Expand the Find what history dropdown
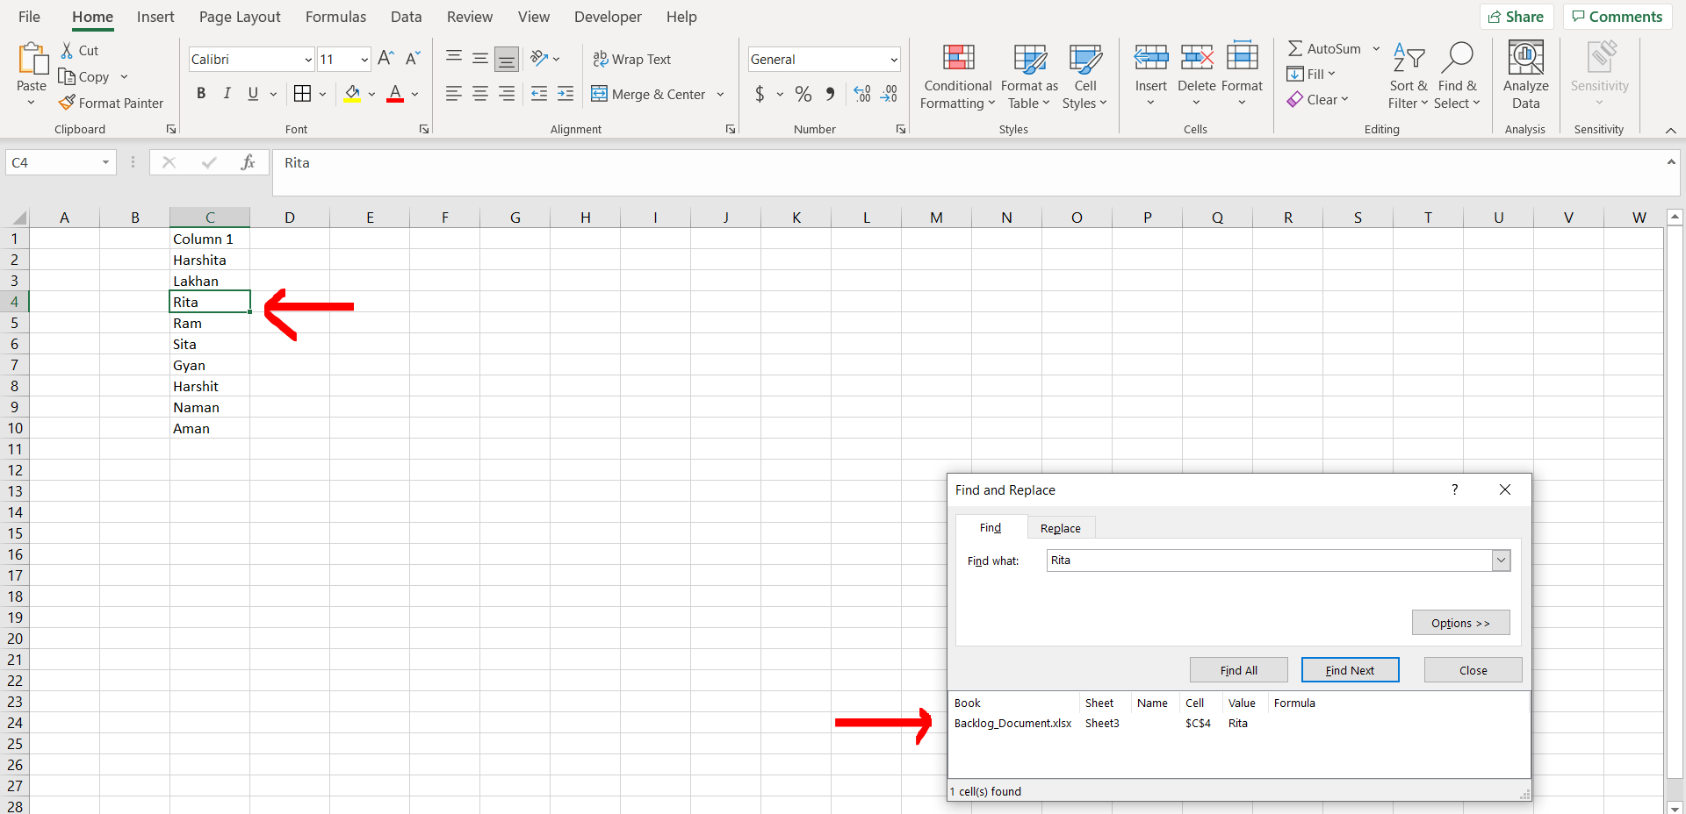Image resolution: width=1686 pixels, height=814 pixels. (1502, 560)
